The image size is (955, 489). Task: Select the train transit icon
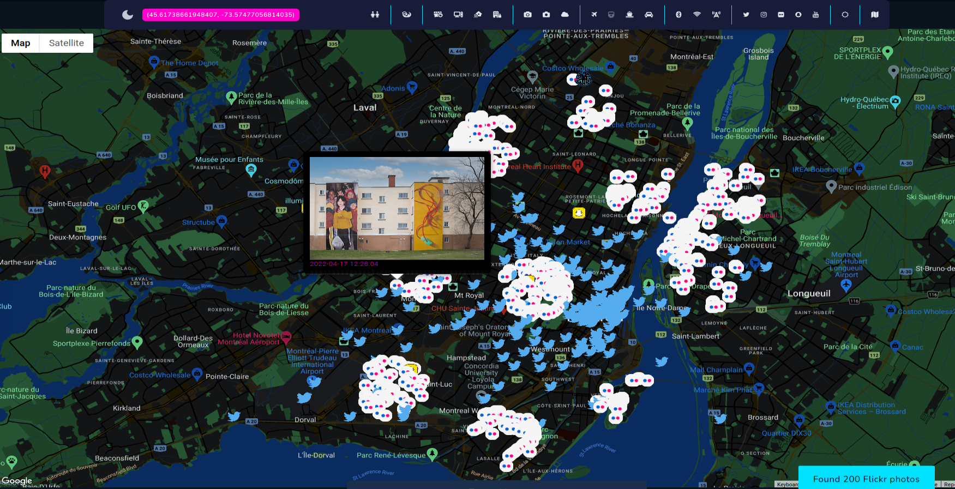click(611, 15)
